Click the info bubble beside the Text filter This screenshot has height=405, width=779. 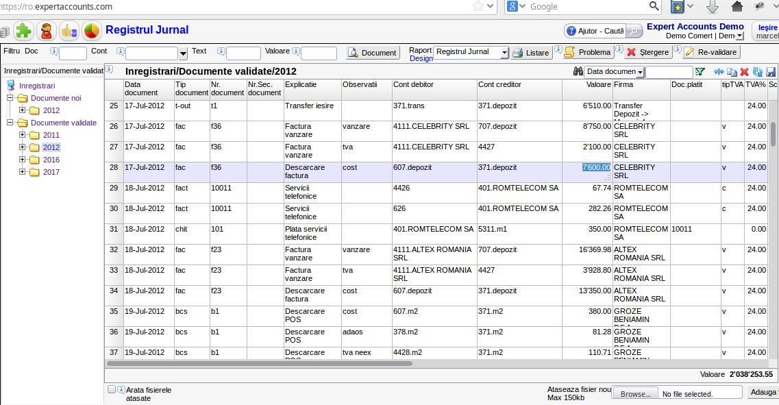point(221,51)
